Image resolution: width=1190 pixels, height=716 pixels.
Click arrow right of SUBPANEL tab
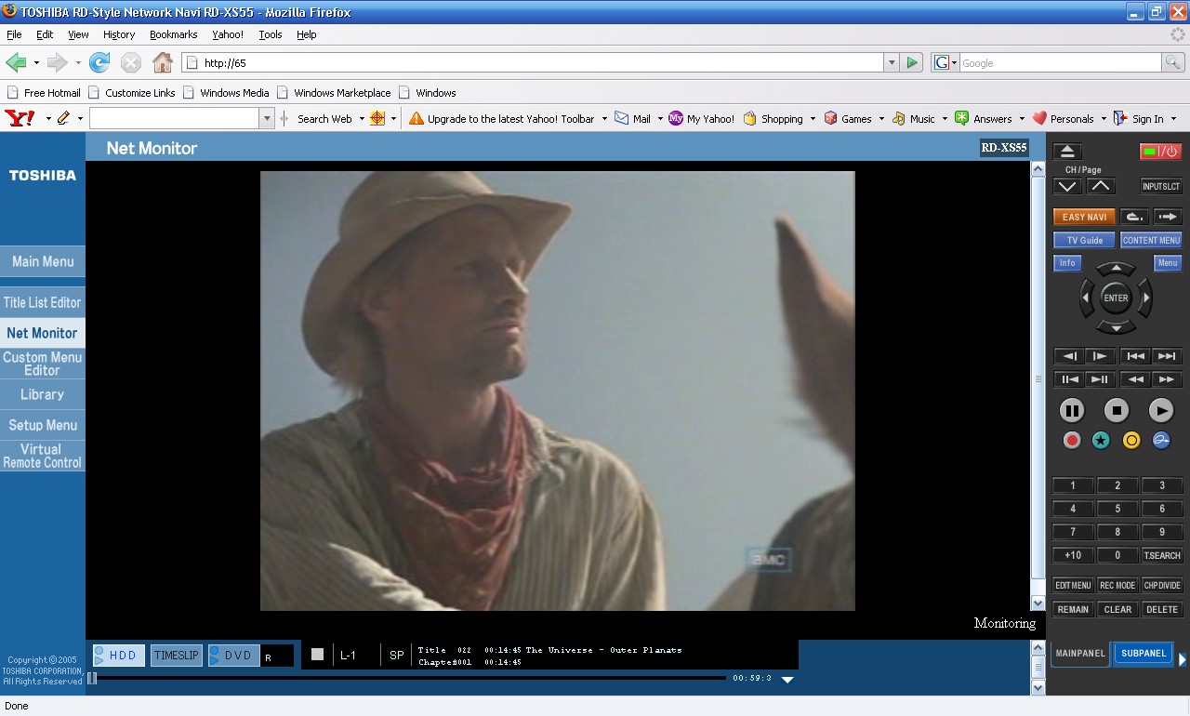(1183, 659)
